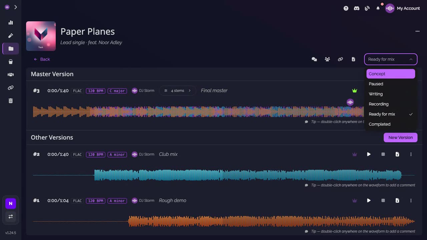The width and height of the screenshot is (427, 240).
Task: Click the notifications bell icon
Action: tap(378, 8)
